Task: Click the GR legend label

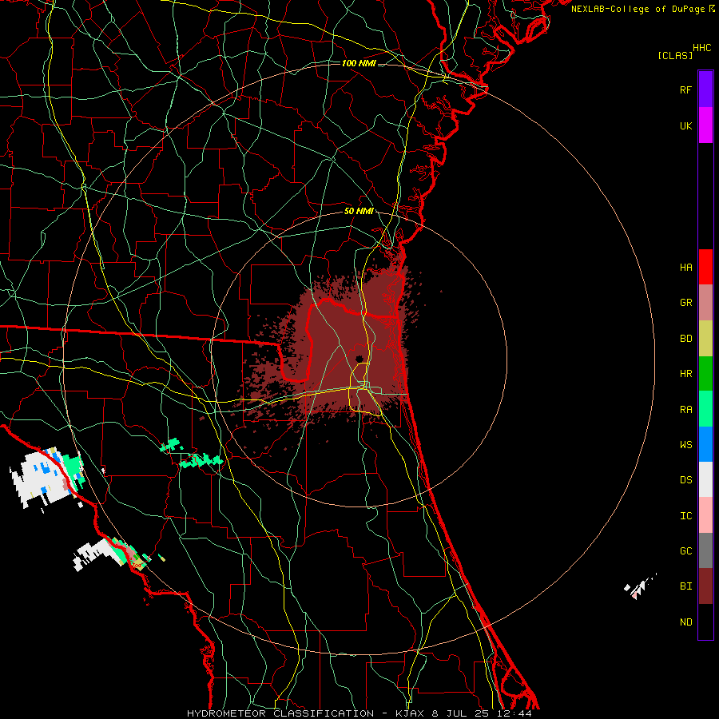Action: click(x=686, y=303)
